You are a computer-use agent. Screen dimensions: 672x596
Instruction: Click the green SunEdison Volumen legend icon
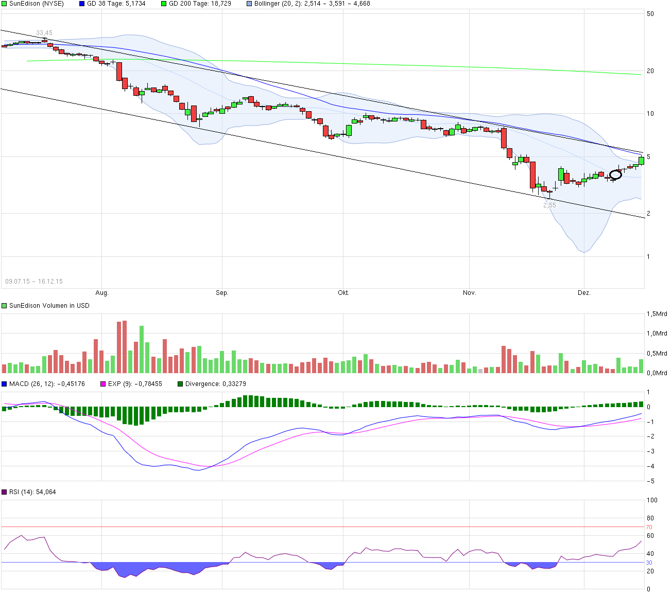pos(4,305)
